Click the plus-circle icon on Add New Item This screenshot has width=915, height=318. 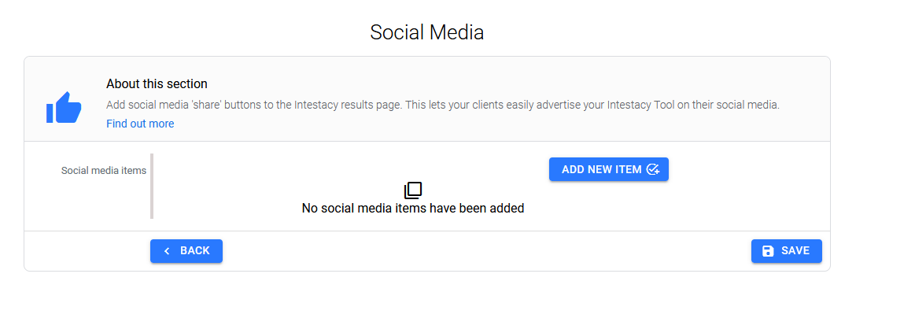coord(652,169)
